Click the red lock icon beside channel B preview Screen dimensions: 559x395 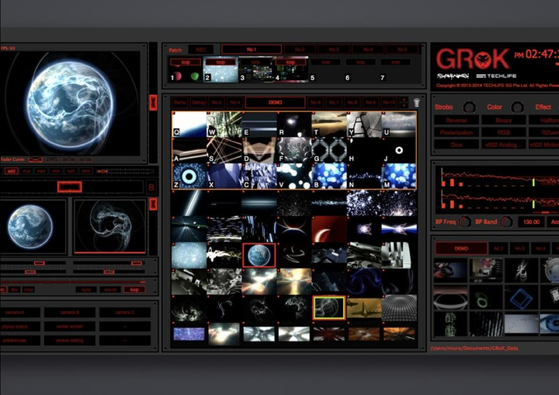point(153,204)
